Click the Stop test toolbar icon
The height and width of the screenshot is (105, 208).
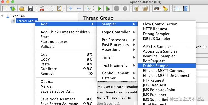tap(117, 8)
